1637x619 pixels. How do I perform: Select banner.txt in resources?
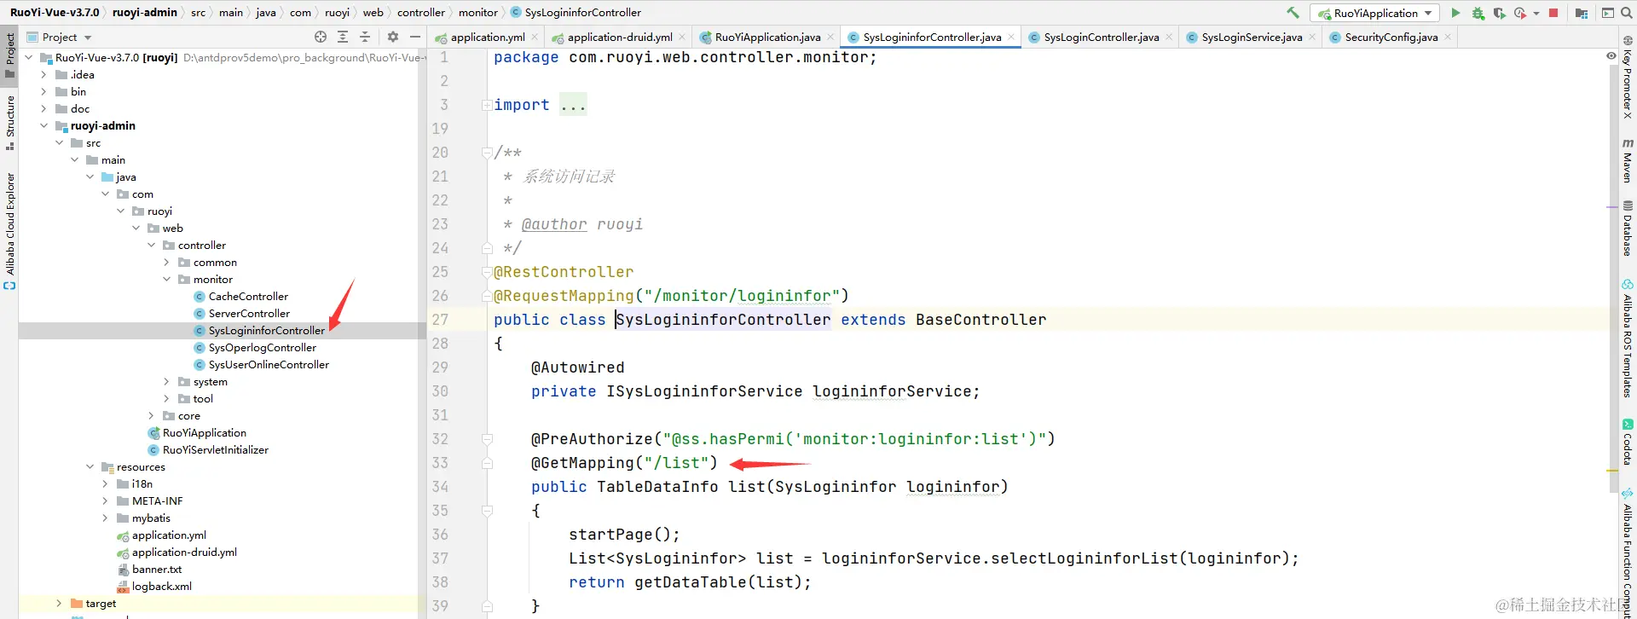tap(157, 569)
